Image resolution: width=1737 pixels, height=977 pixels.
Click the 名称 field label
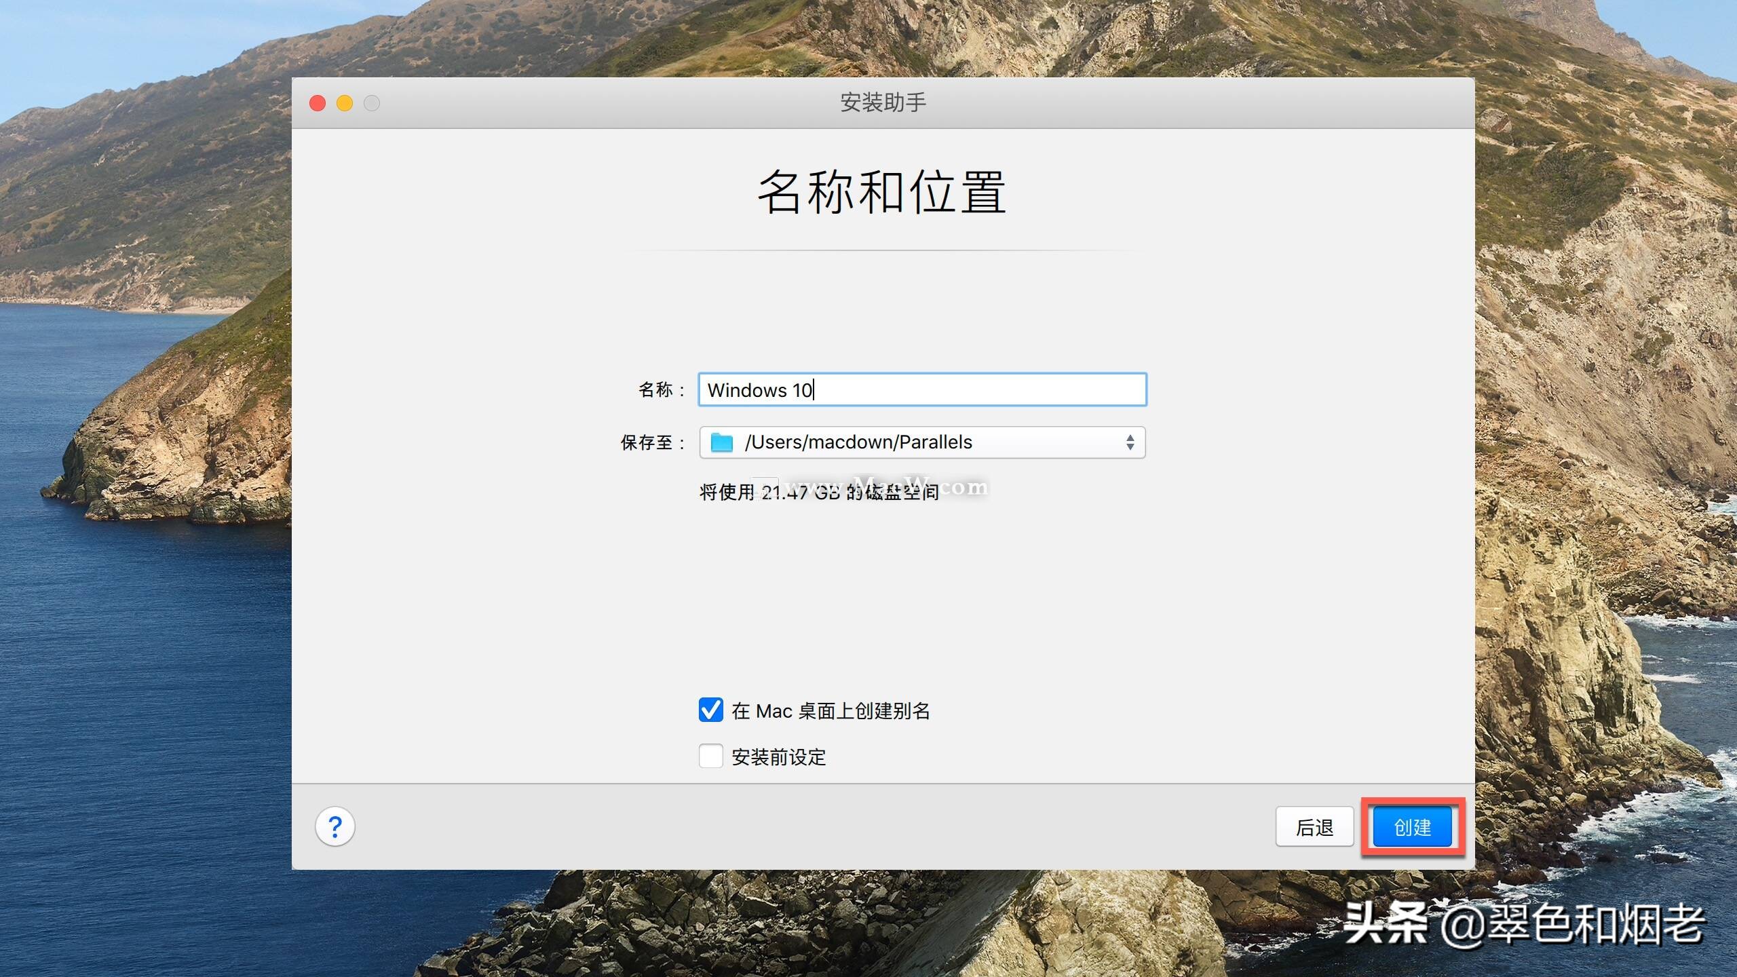(x=657, y=389)
